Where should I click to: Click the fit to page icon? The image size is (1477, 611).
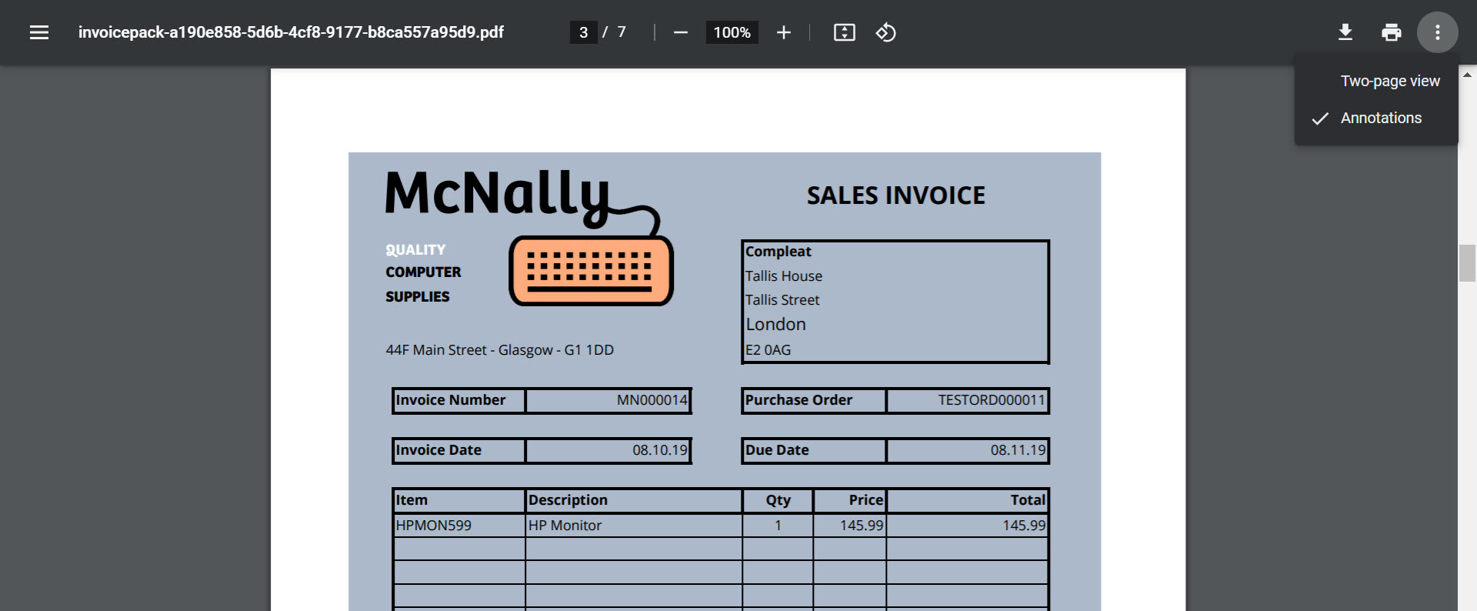point(845,32)
